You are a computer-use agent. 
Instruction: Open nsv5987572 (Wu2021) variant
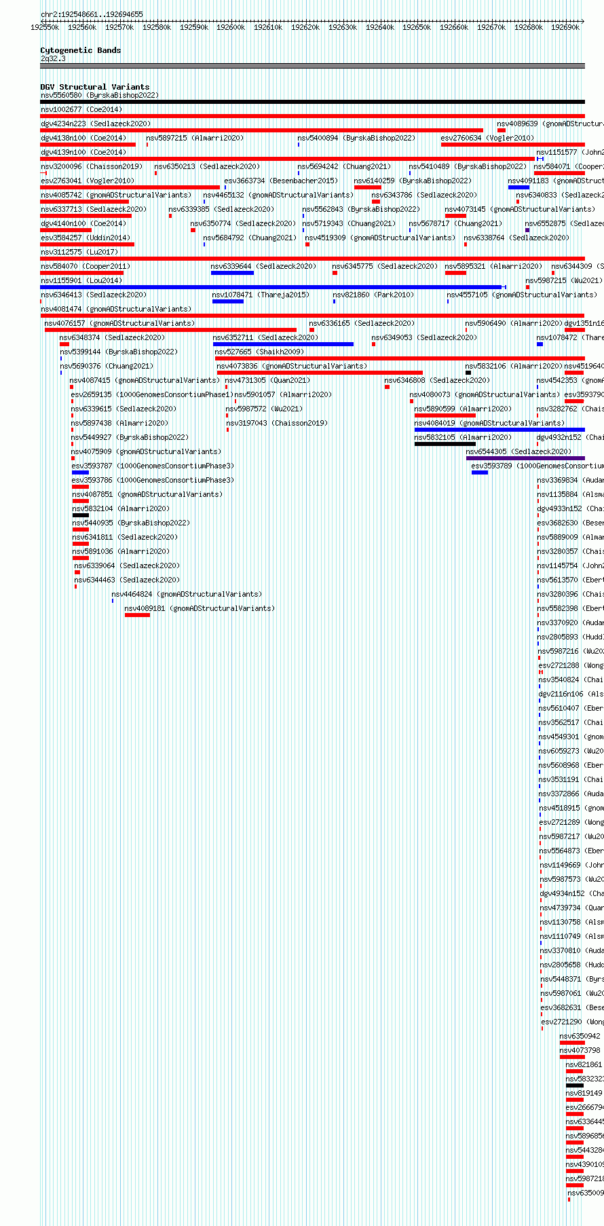(x=264, y=409)
